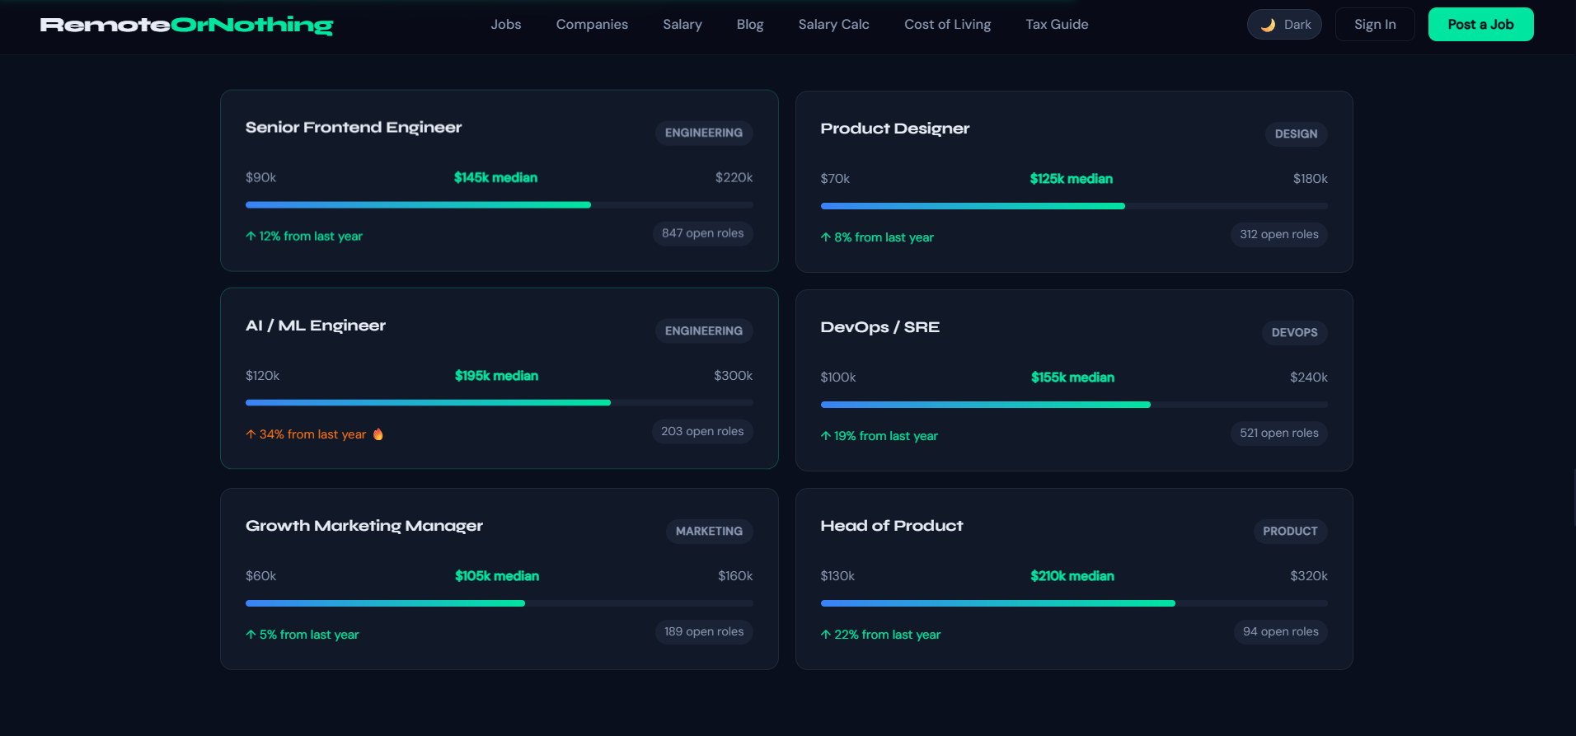Open the Senior Frontend Engineer card title
The image size is (1576, 736).
(x=354, y=127)
